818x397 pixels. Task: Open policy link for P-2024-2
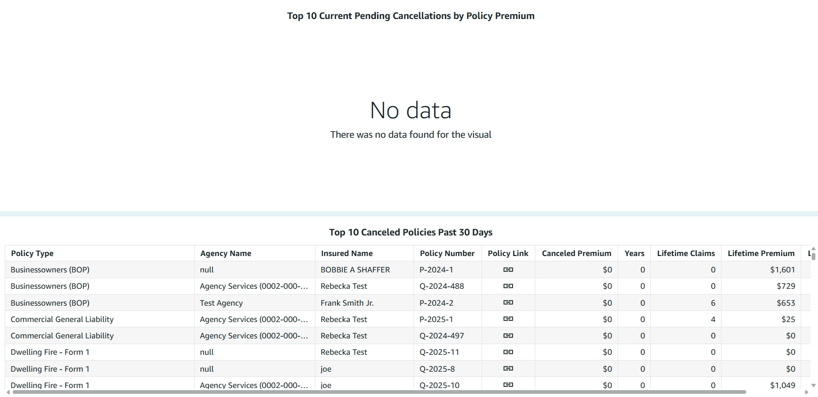point(508,303)
